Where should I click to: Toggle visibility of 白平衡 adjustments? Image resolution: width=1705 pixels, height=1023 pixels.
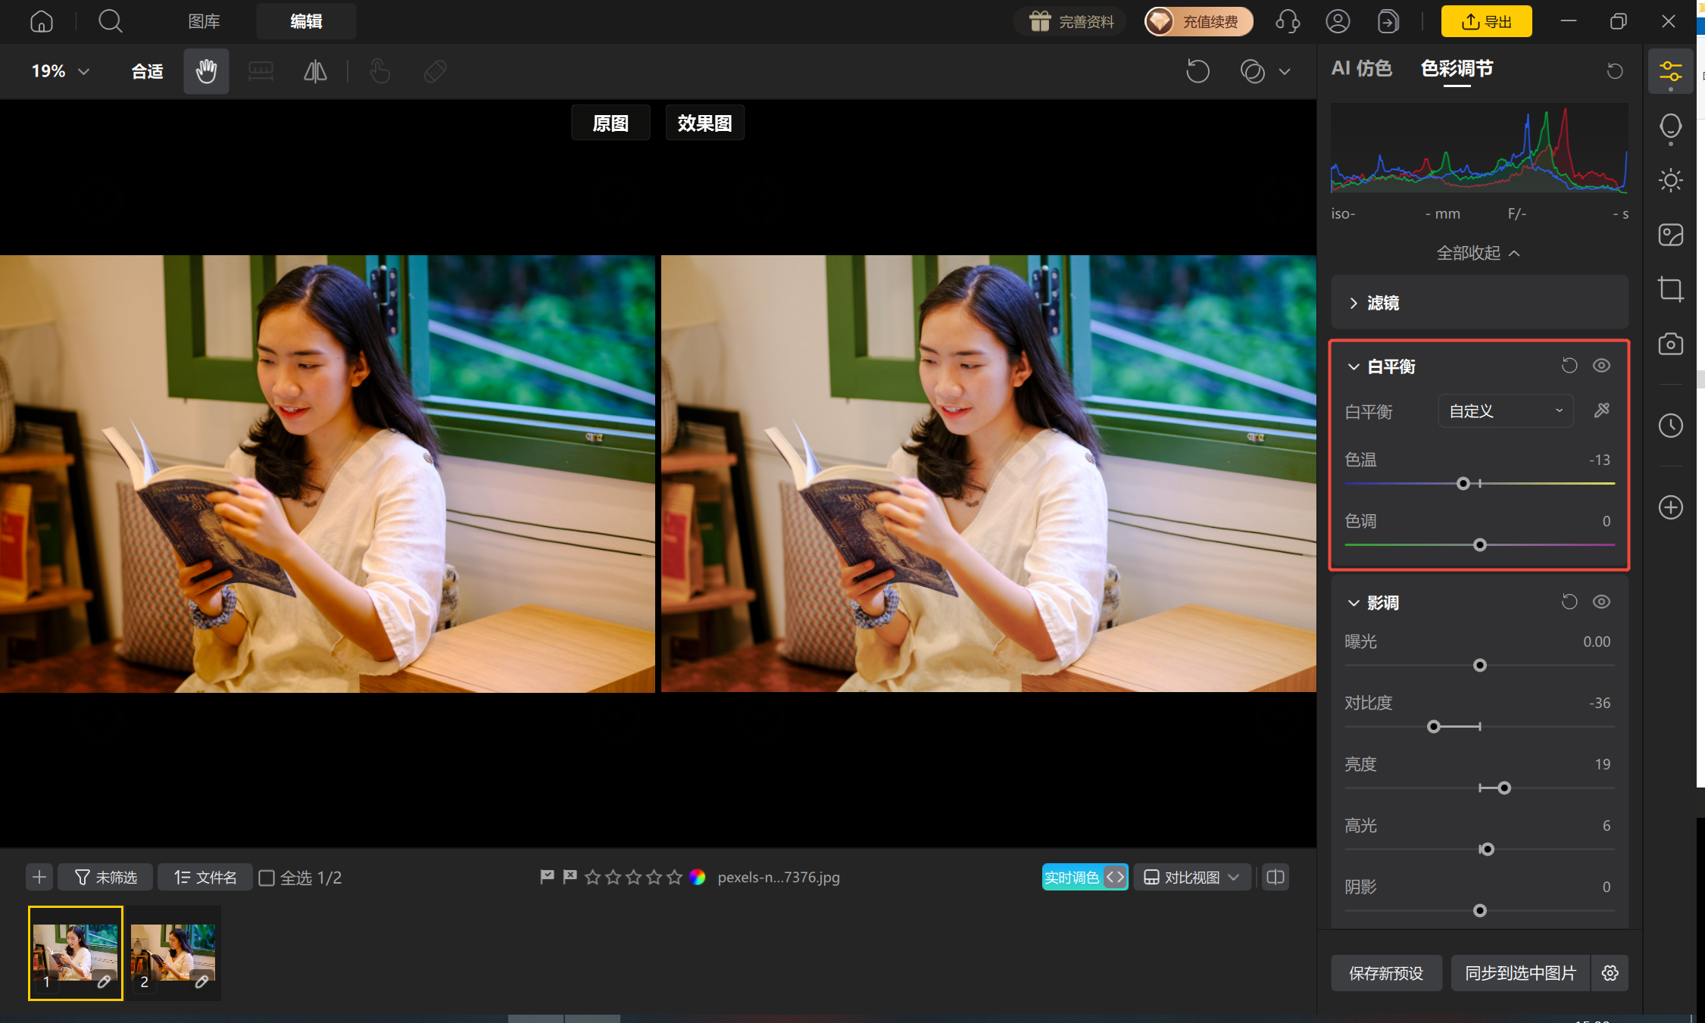1601,366
